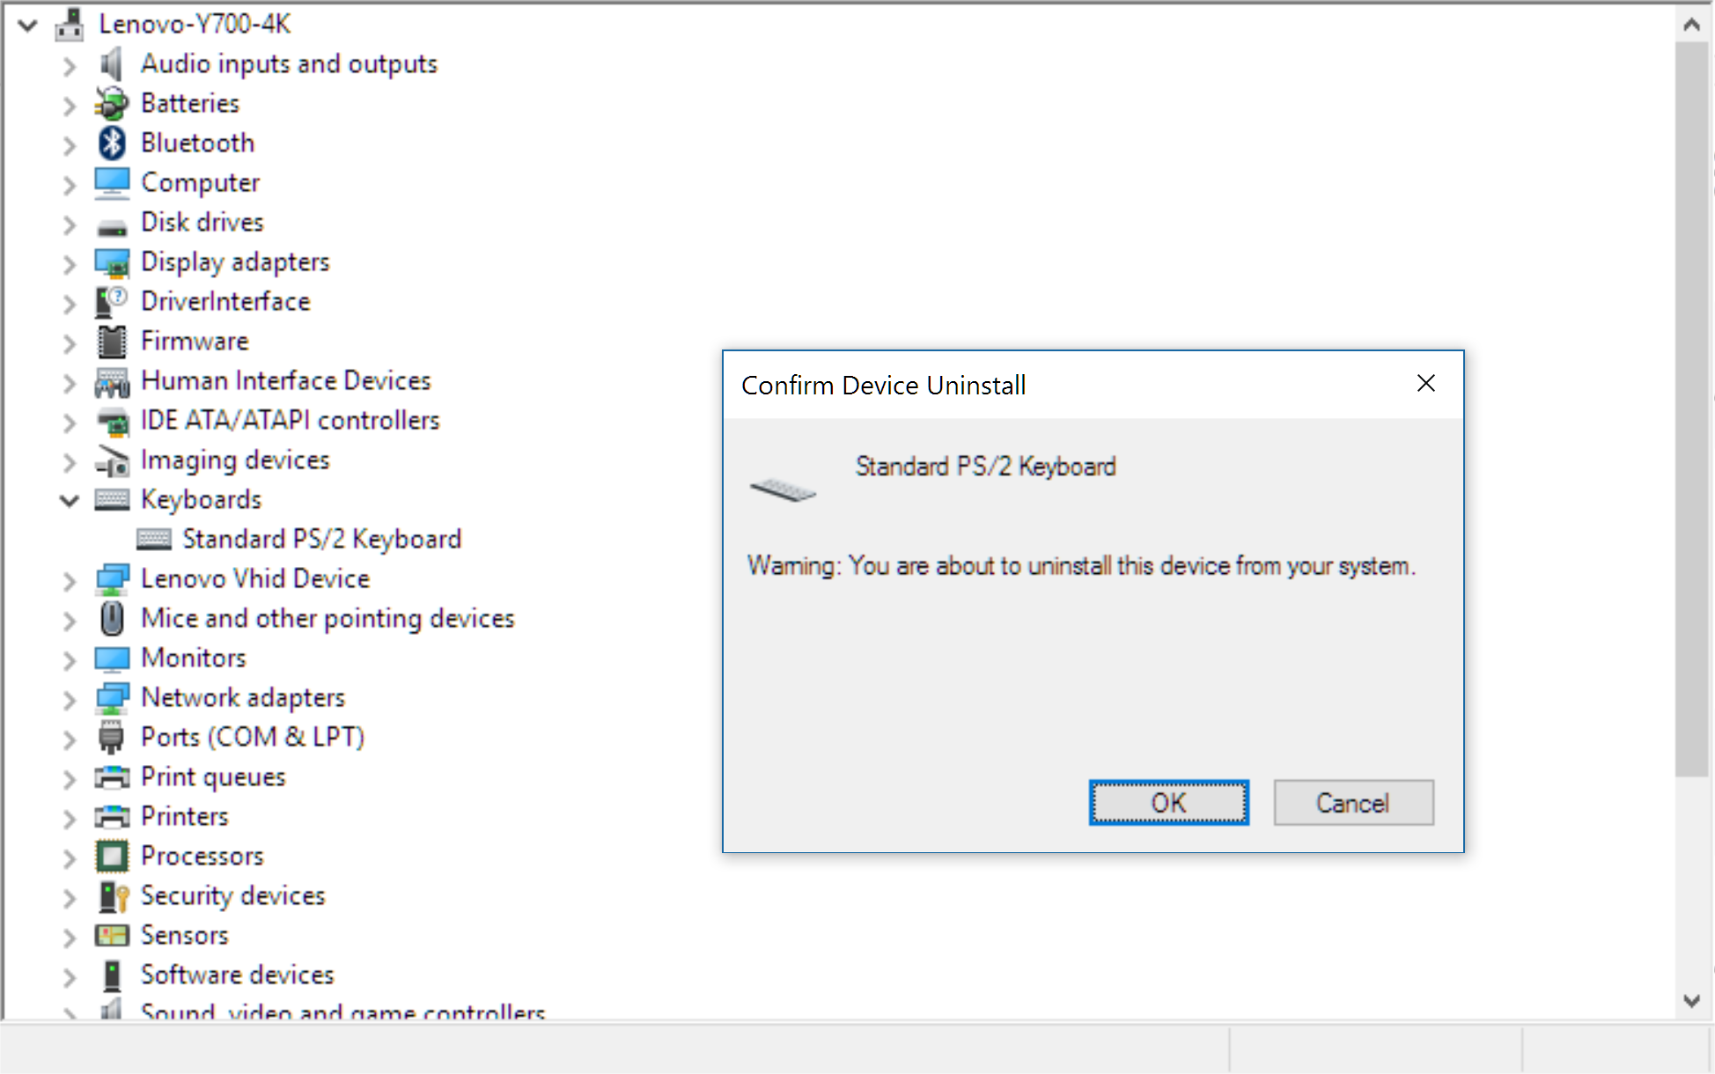Click the Bluetooth category icon
Viewport: 1715px width, 1074px height.
click(x=112, y=143)
